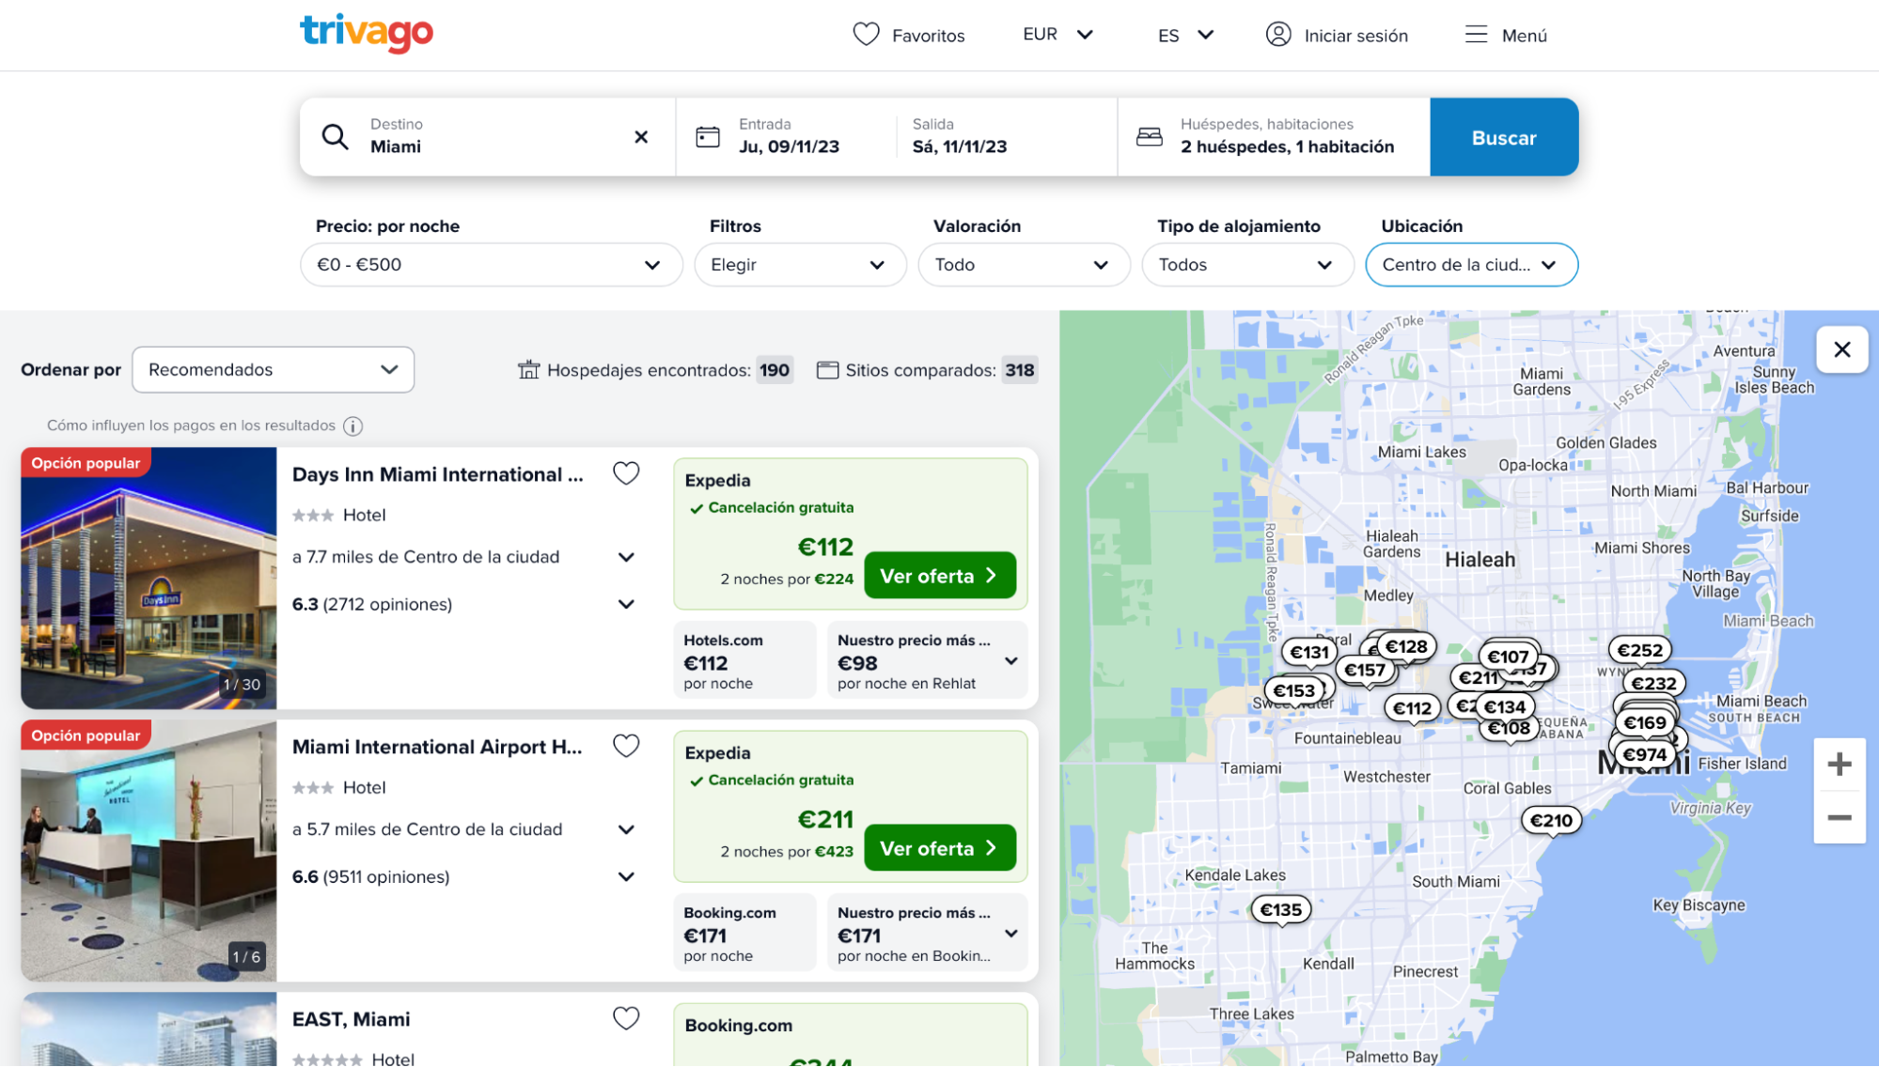Screen dimensions: 1879x1067
Task: Open Tipo de alojamiento dropdown
Action: pyautogui.click(x=1247, y=265)
